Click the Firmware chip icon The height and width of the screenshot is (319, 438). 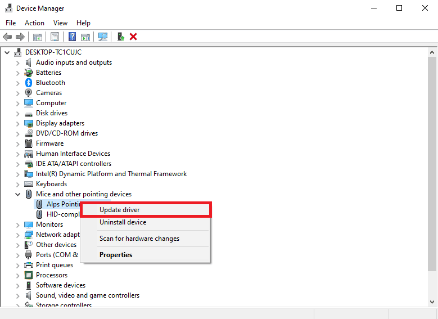(29, 143)
